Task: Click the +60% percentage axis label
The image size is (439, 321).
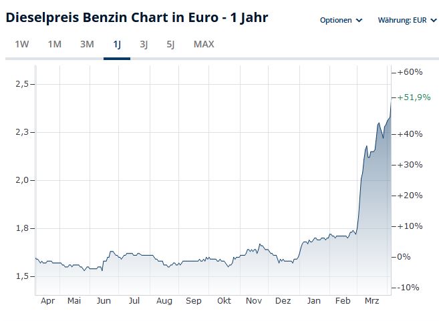Action: click(x=409, y=72)
